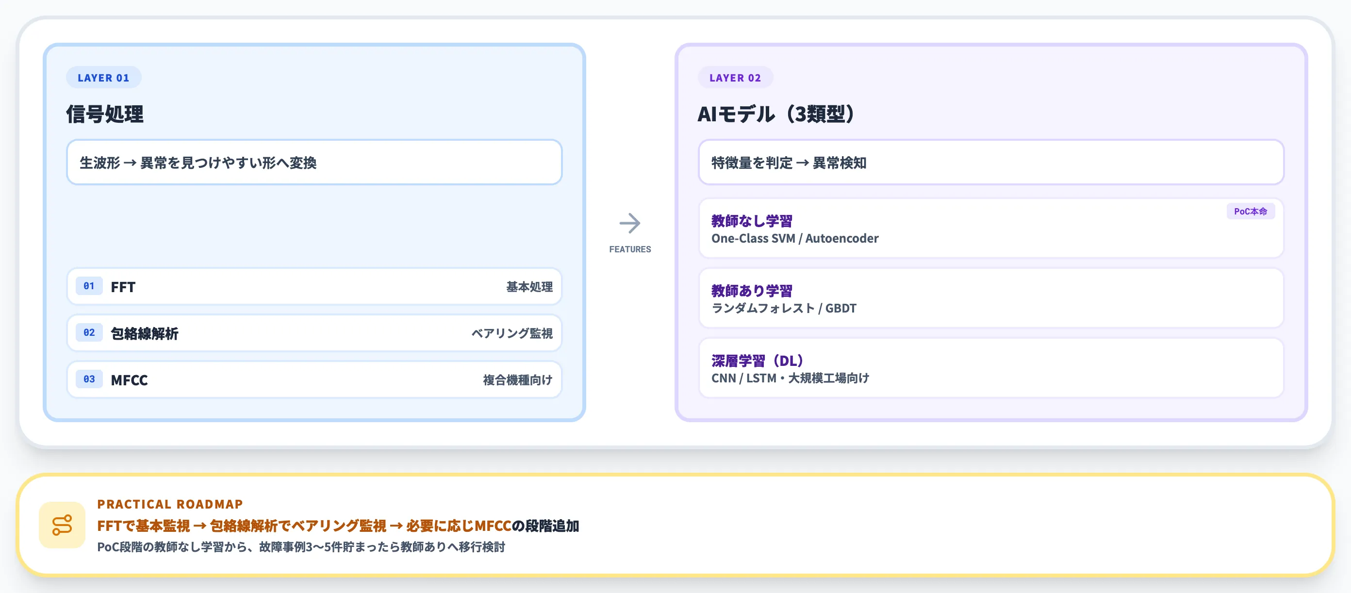The height and width of the screenshot is (593, 1351).
Task: Click the 基本処理 label
Action: (x=529, y=287)
